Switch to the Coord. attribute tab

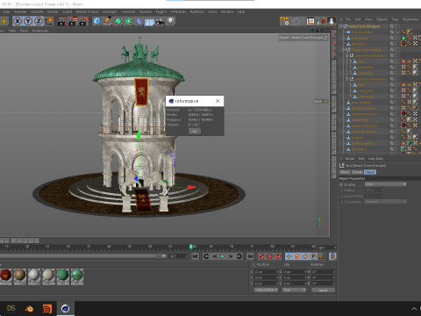point(357,172)
